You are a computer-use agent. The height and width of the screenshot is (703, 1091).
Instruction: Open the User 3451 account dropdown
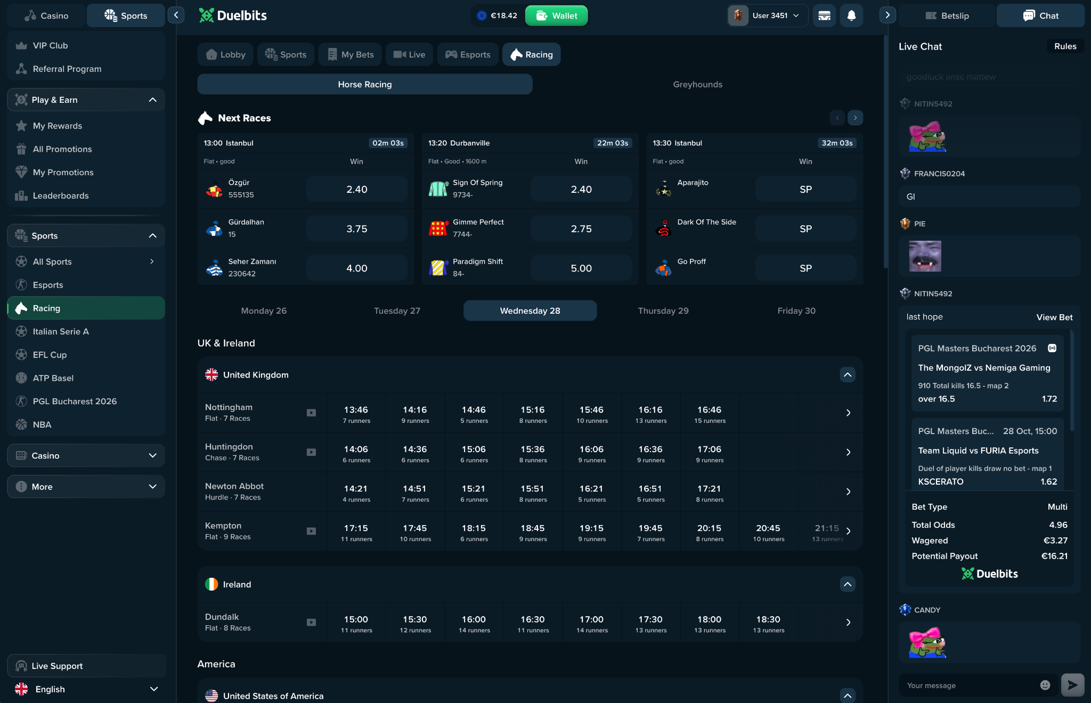coord(768,15)
